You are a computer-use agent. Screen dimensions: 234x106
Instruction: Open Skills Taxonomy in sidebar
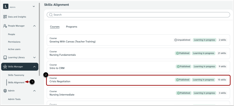point(16,75)
